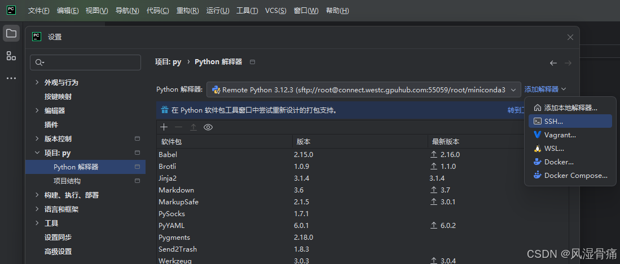
Task: Click 添加解释器 dropdown link
Action: pyautogui.click(x=546, y=90)
